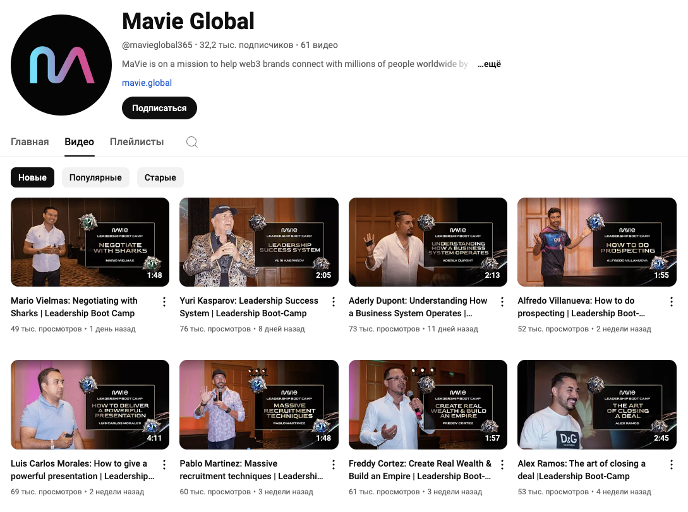Viewport: 688px width, 512px height.
Task: Select the Видео tab
Action: (80, 141)
